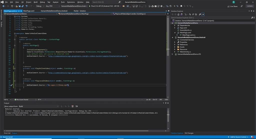The width and height of the screenshot is (256, 139).
Task: Toggle auto-hide pin on the Output panel
Action: pyautogui.click(x=166, y=103)
